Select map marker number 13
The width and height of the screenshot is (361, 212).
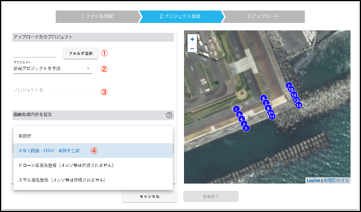click(297, 100)
